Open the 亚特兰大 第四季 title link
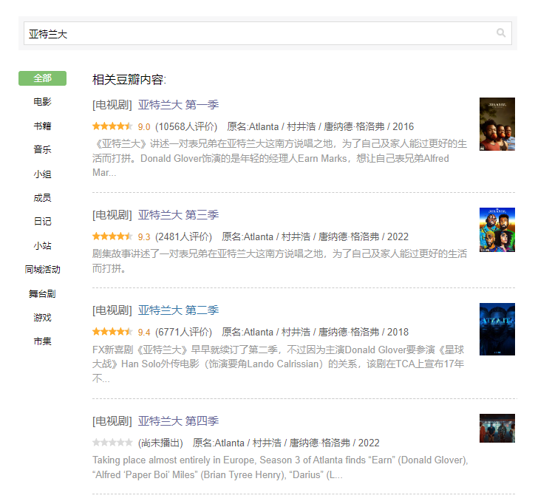 click(x=178, y=421)
